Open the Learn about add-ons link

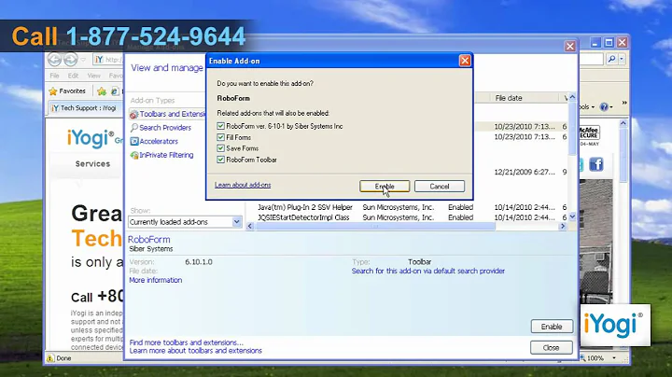click(x=243, y=185)
